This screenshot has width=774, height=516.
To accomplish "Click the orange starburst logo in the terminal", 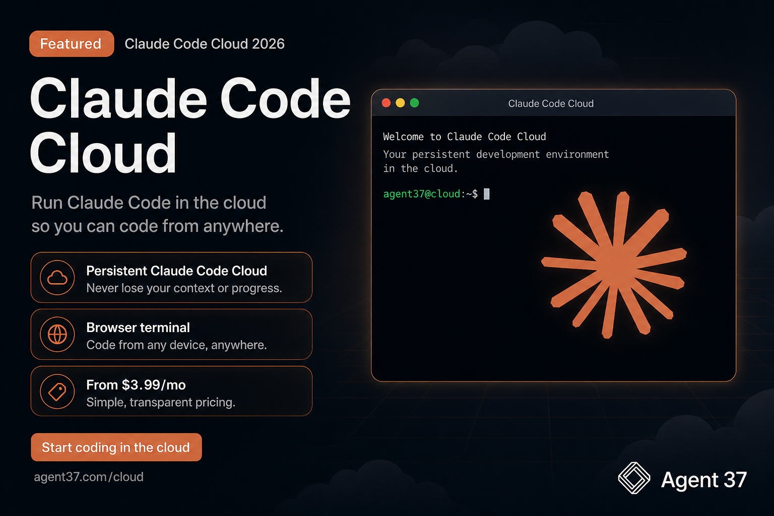I will point(614,265).
